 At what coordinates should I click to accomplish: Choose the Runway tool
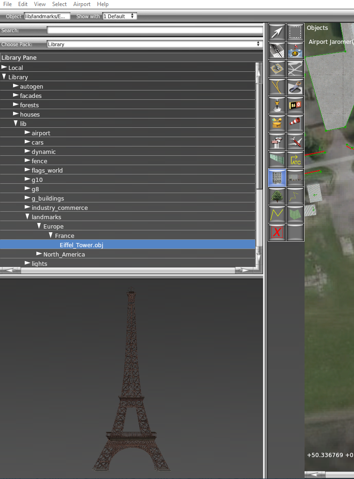click(277, 50)
